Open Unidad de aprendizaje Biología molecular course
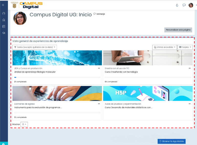Screen dimensions: 197x145 [x=35, y=72]
